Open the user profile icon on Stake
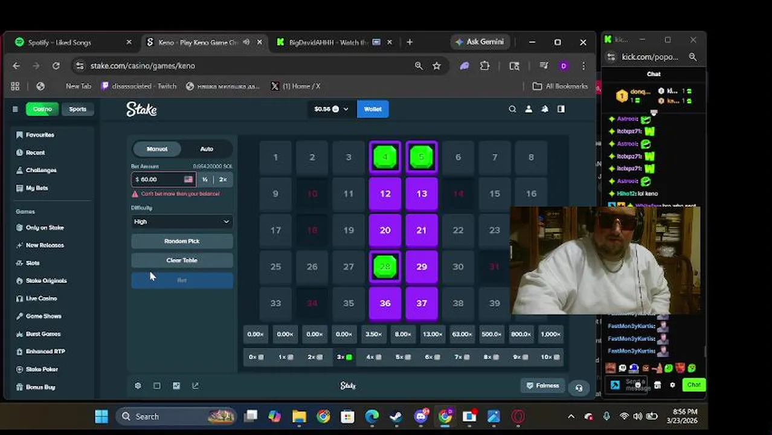772x435 pixels. coord(529,109)
